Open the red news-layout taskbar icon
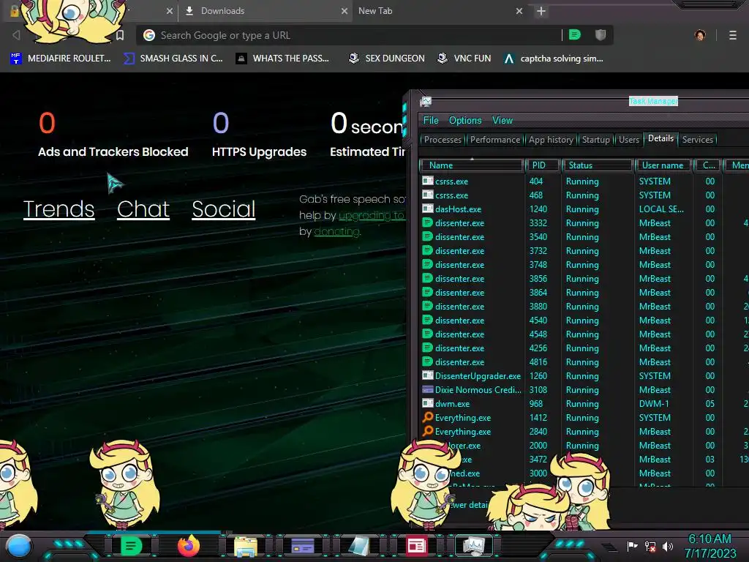 (x=416, y=546)
